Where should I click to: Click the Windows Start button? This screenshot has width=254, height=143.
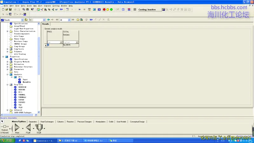pyautogui.click(x=6, y=140)
